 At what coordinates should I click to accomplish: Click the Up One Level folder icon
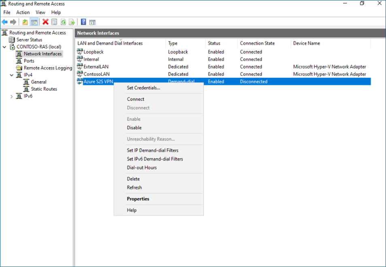25,22
